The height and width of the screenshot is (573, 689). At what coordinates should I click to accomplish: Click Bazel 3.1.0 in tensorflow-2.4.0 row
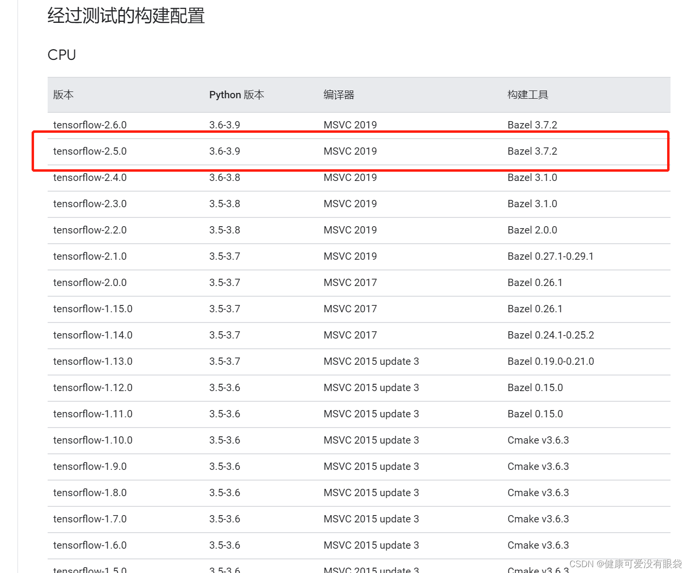click(x=532, y=178)
